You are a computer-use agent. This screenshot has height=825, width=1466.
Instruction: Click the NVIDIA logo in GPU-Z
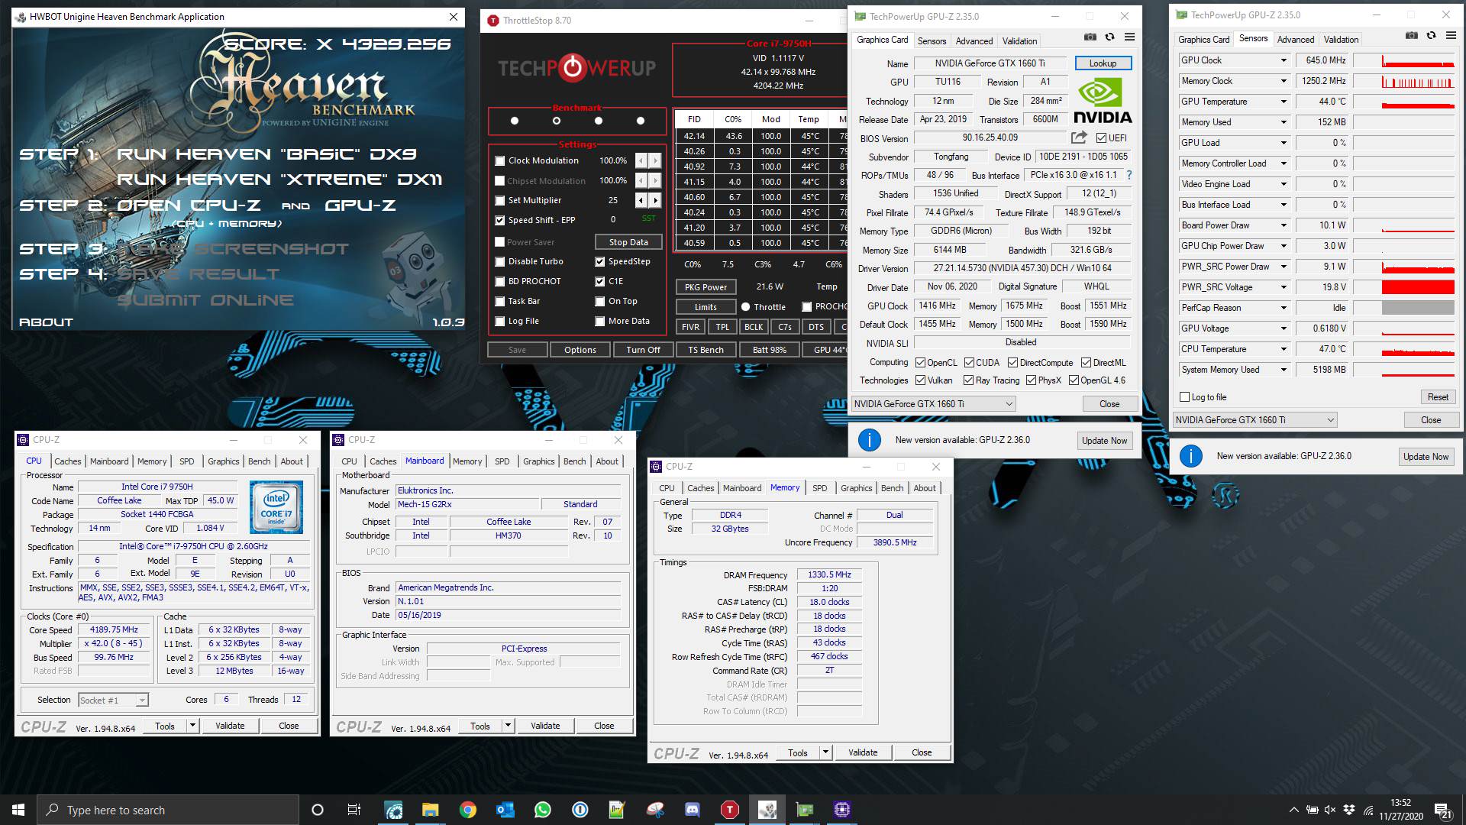click(x=1103, y=102)
